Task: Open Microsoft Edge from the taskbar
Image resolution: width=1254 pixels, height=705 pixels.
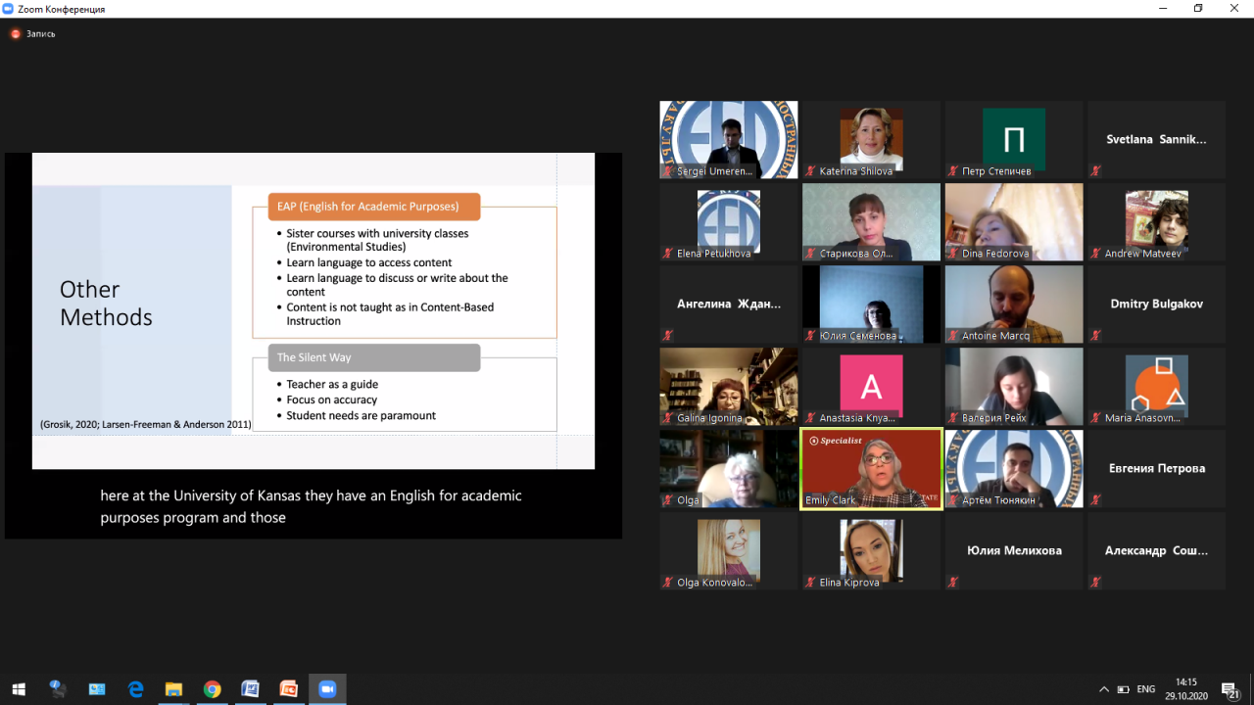Action: point(135,689)
